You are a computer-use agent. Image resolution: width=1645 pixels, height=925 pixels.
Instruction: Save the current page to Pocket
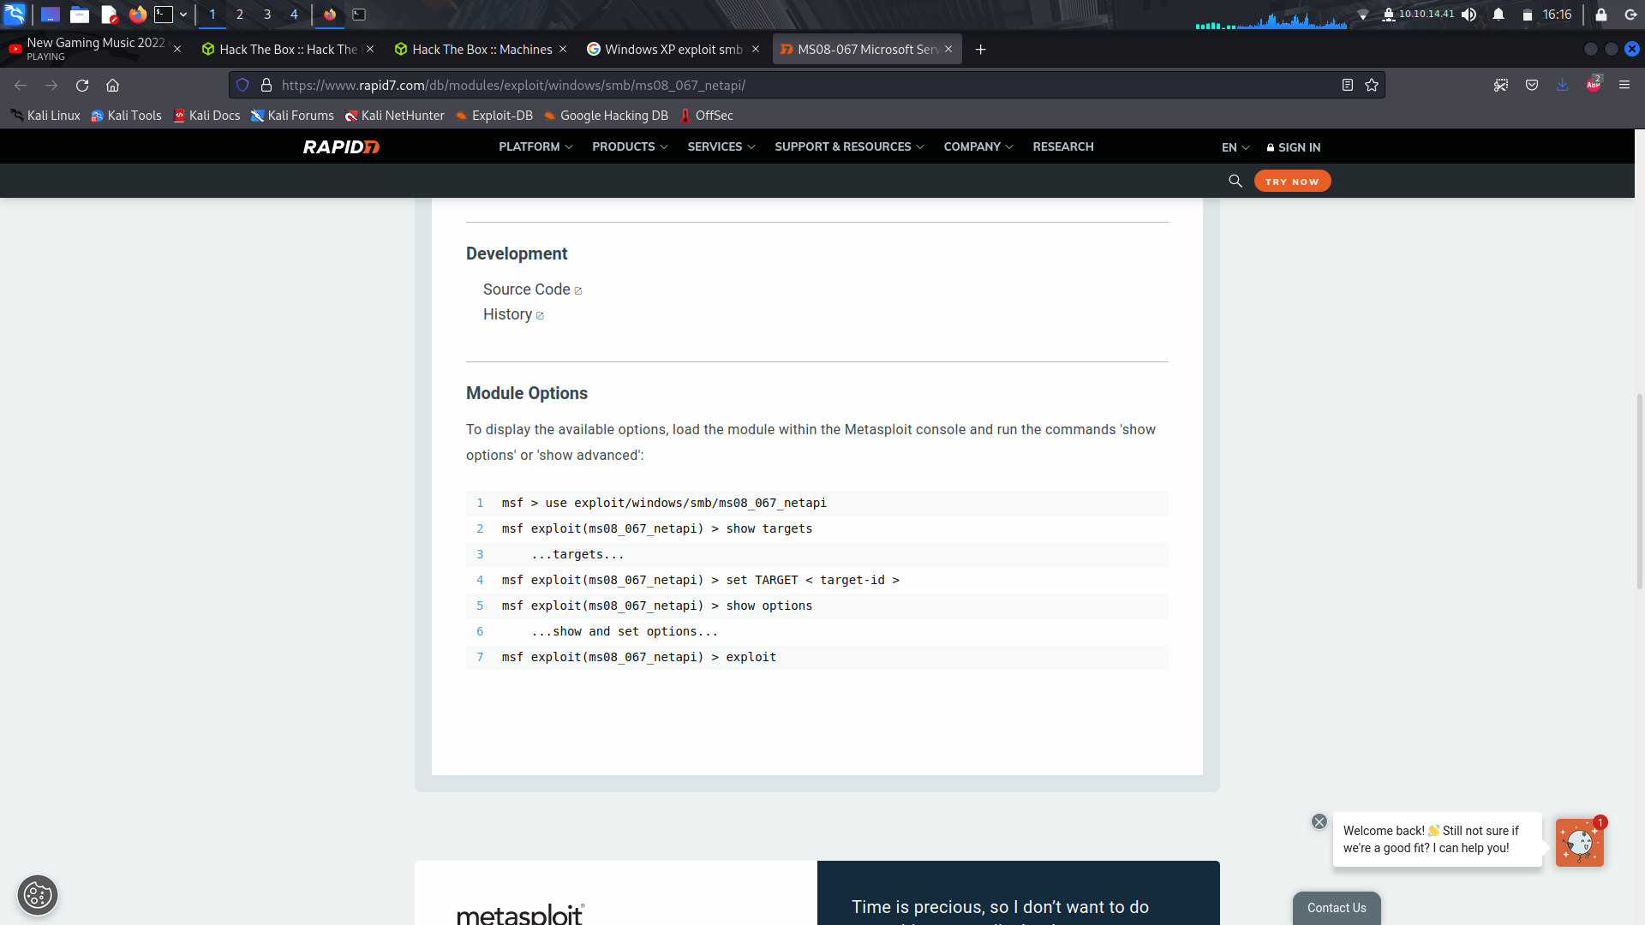(x=1532, y=85)
